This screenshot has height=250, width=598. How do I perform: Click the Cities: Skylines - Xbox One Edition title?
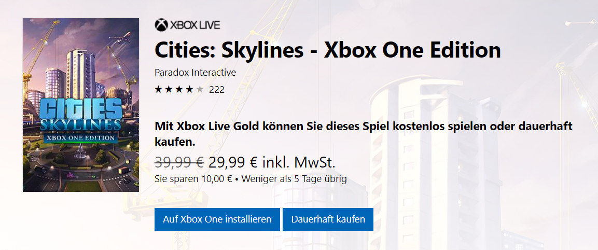(328, 50)
